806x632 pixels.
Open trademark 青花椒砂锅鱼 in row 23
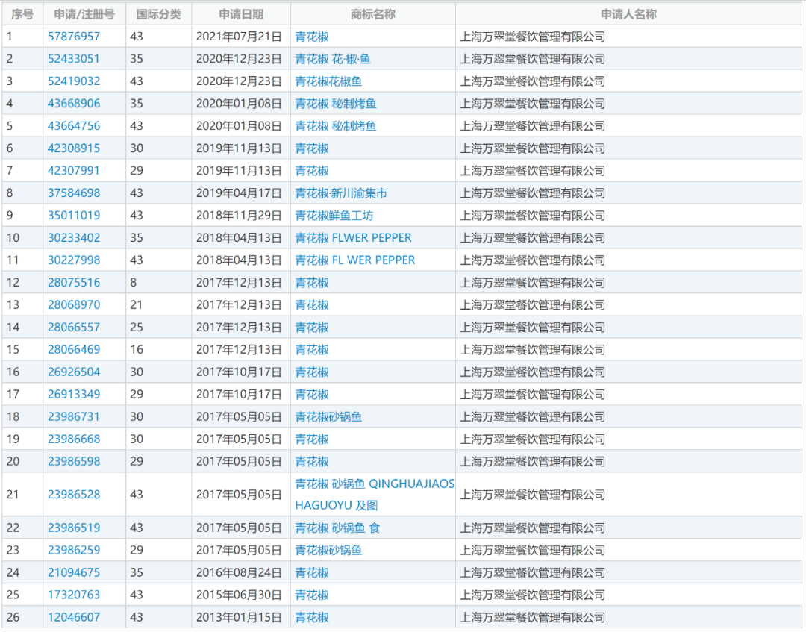[328, 550]
